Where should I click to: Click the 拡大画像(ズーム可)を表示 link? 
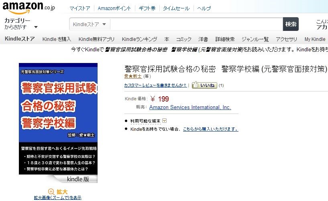[58, 198]
